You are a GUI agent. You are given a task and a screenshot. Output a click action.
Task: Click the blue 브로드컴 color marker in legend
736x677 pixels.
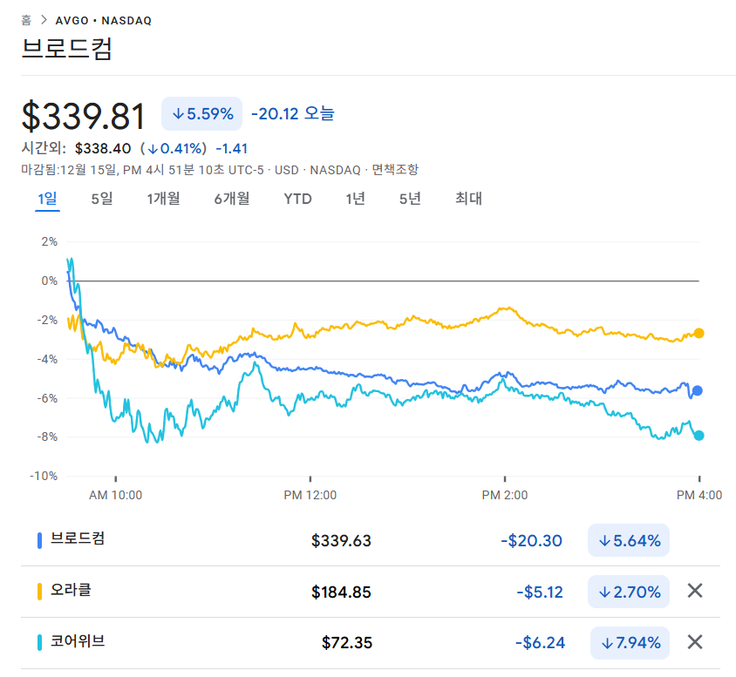[x=40, y=540]
